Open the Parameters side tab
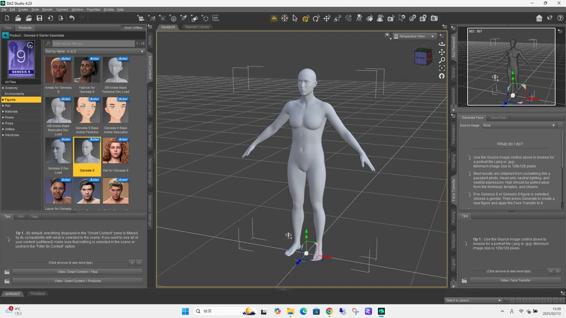 [454, 134]
